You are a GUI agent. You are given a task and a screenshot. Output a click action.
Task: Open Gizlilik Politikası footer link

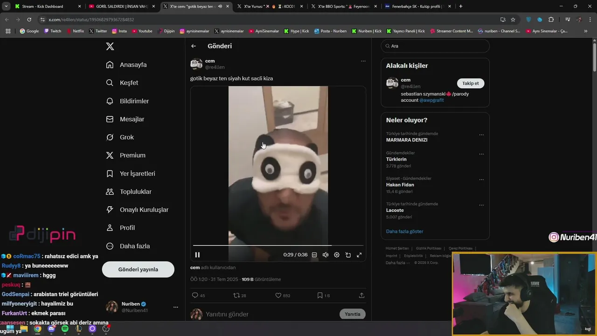coord(429,248)
